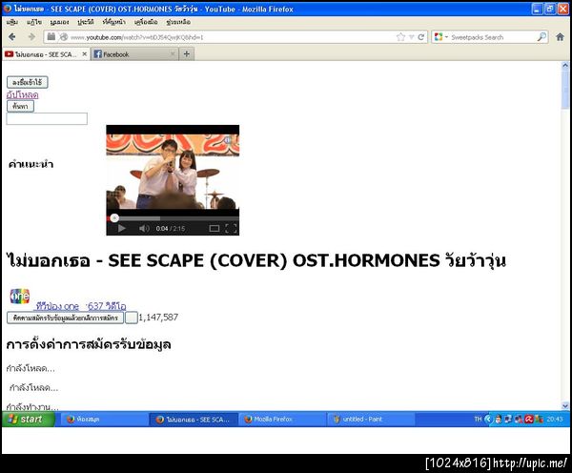Click the vertical scrollbar thumb
The image size is (572, 473).
point(565,89)
